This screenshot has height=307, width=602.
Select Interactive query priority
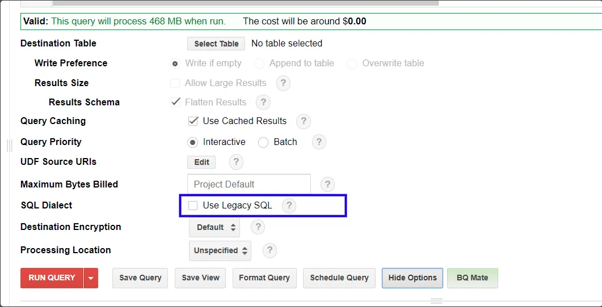pos(193,143)
